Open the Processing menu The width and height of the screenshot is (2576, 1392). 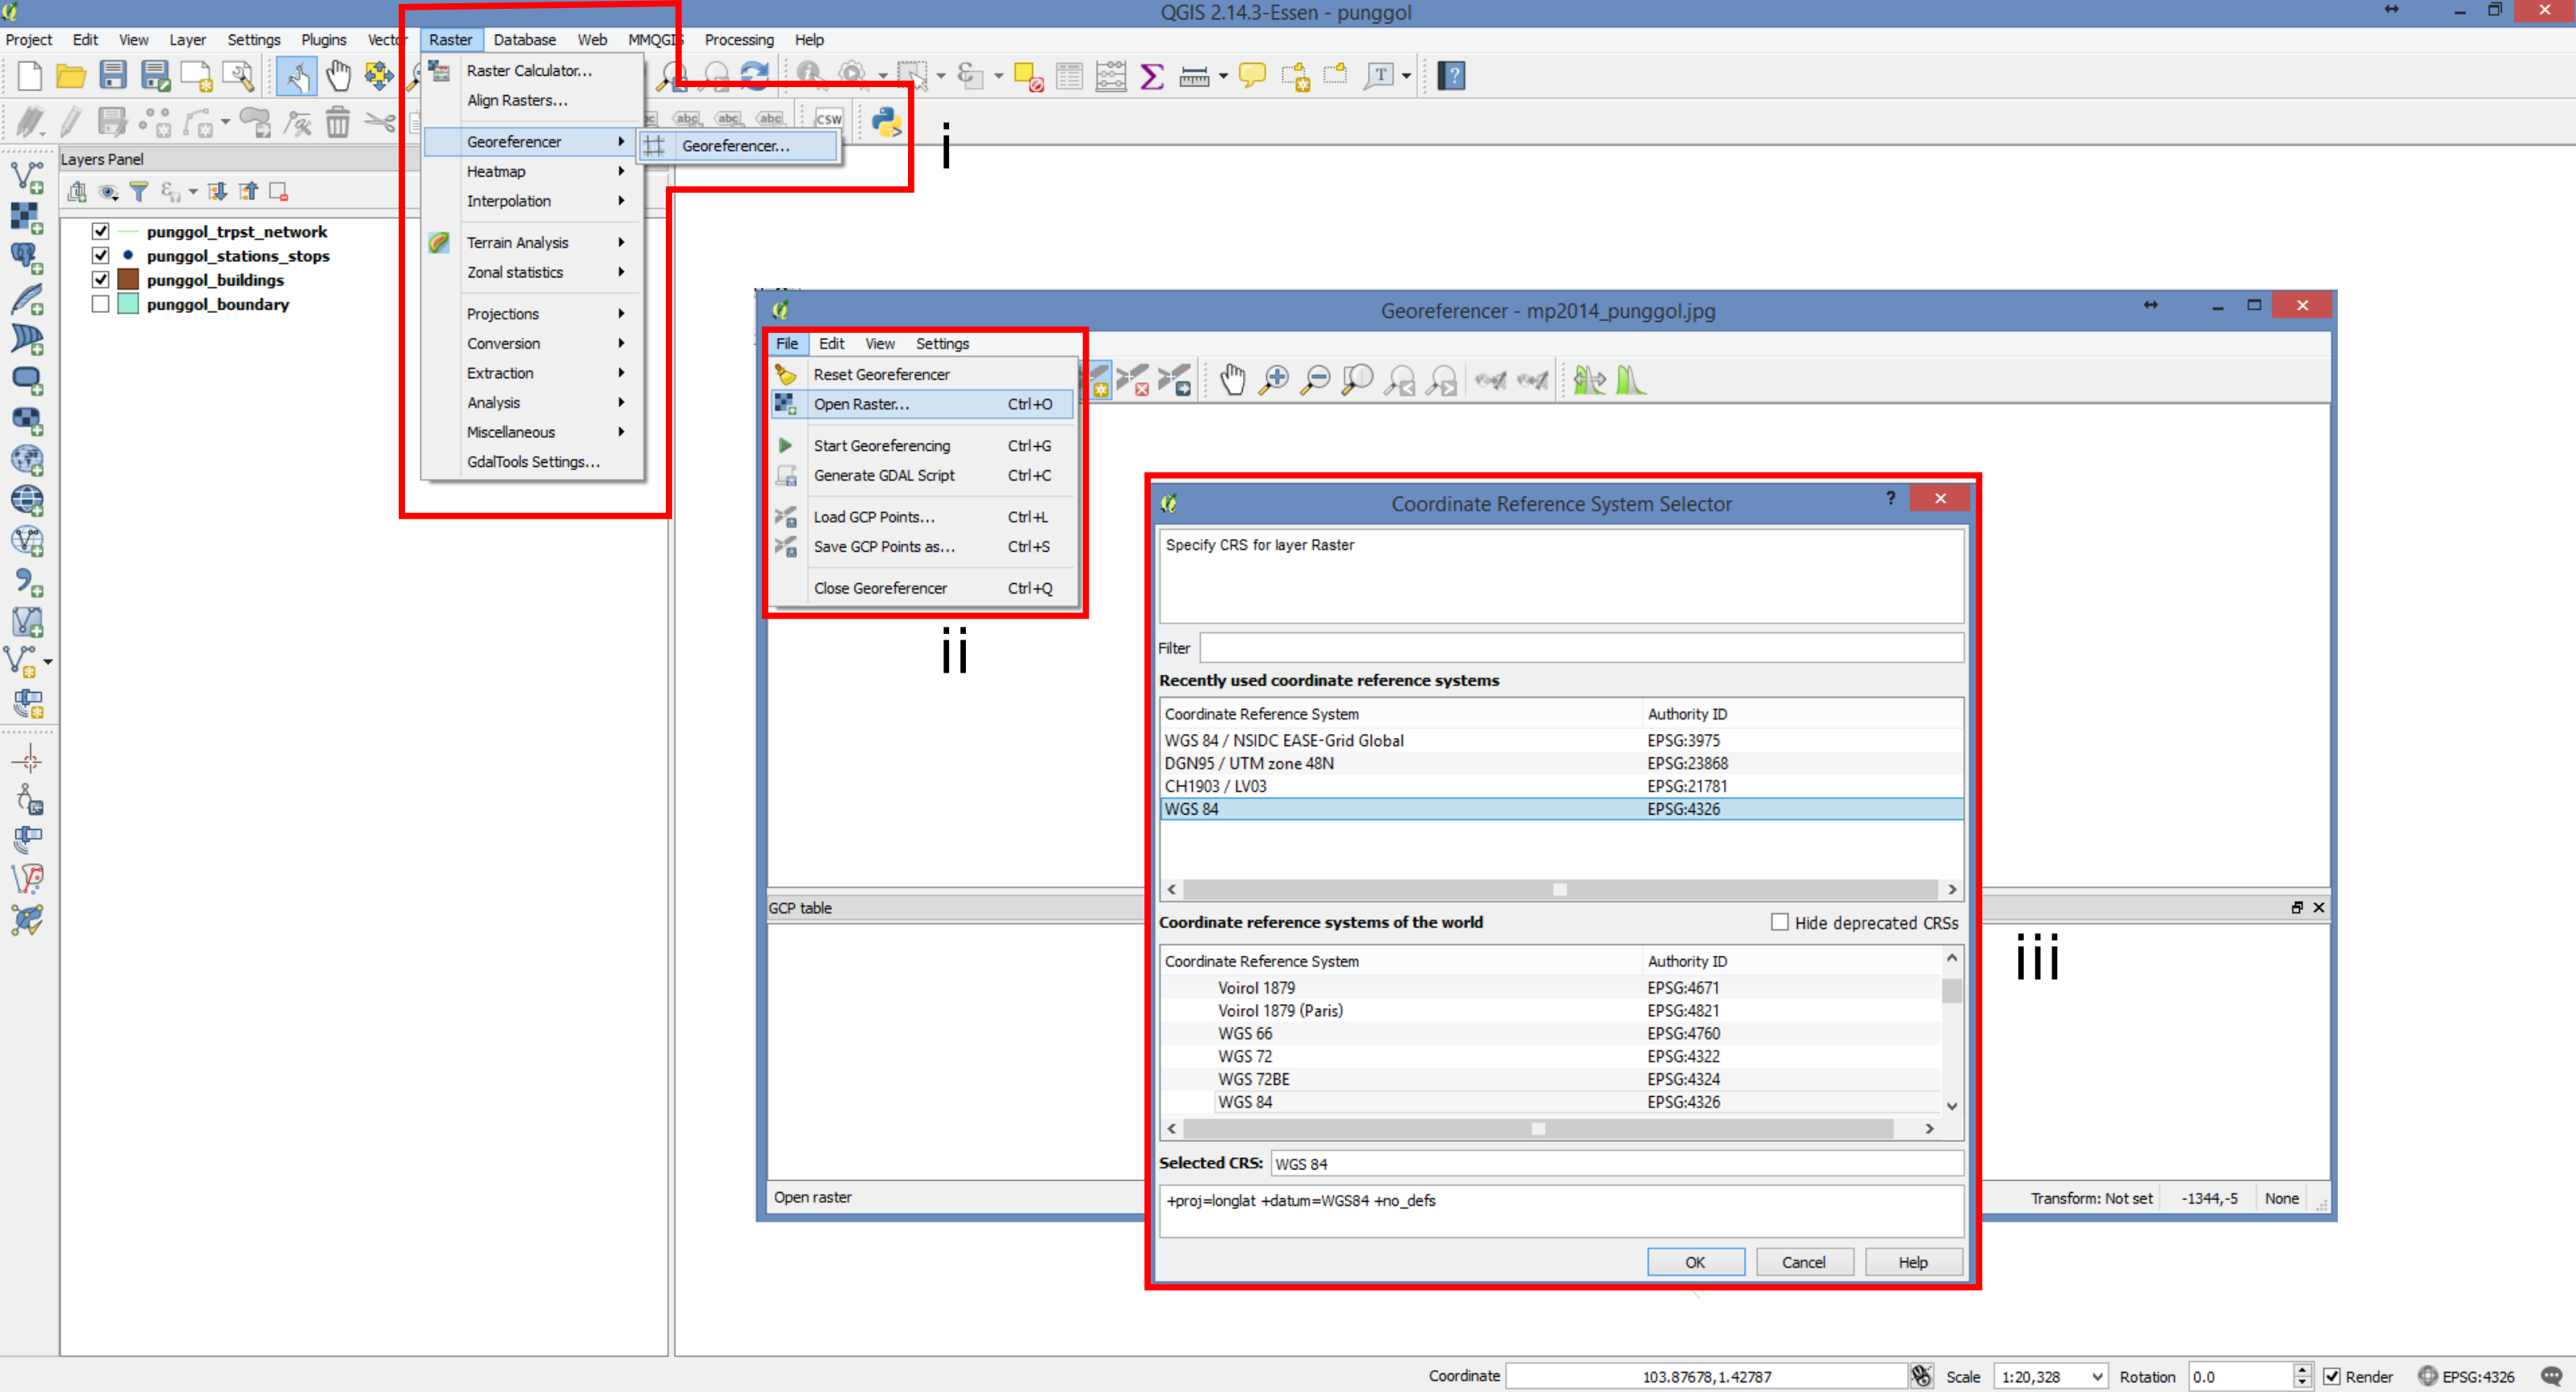pos(738,40)
